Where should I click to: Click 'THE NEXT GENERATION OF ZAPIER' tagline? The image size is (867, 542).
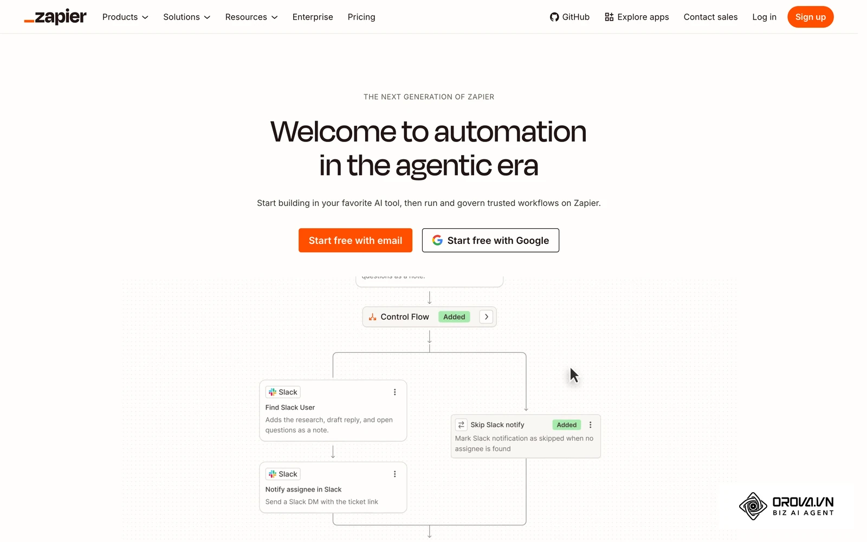(429, 97)
